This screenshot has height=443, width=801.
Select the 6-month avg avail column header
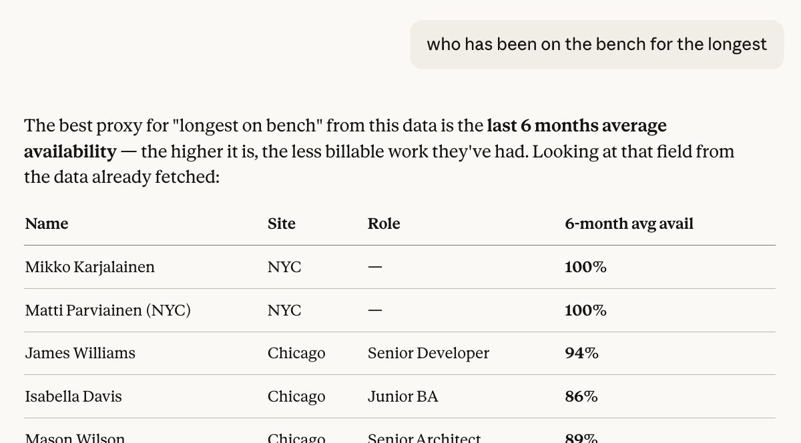click(x=629, y=224)
